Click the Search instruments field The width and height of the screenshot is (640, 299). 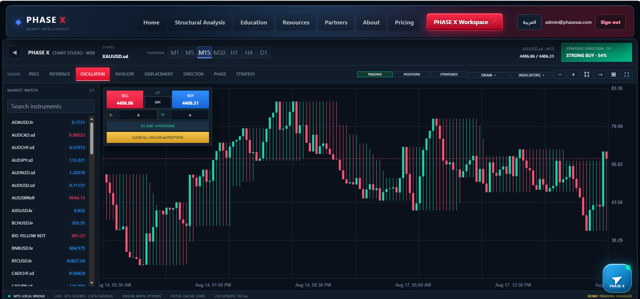tap(51, 106)
